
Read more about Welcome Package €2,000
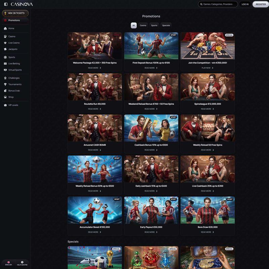tap(94, 68)
